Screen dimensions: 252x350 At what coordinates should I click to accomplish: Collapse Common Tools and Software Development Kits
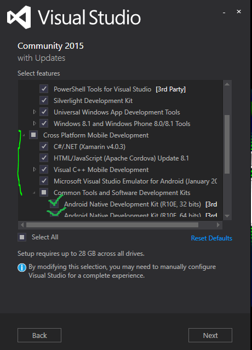point(34,193)
